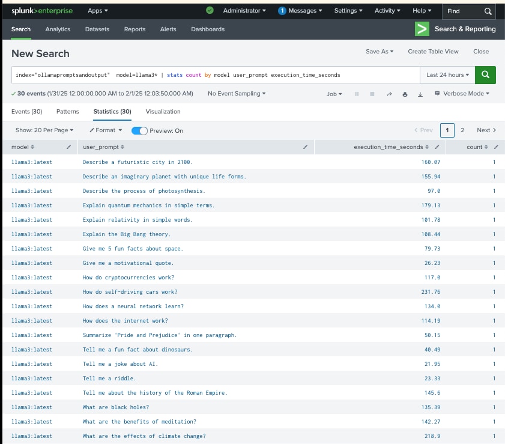Image resolution: width=505 pixels, height=444 pixels.
Task: Edit the execution_time_seconds column pencil icon
Action: tap(437, 147)
